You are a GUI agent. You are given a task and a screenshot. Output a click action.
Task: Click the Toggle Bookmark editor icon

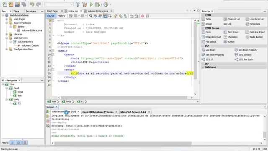pos(126,16)
